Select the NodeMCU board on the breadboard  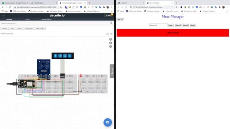(x=26, y=83)
